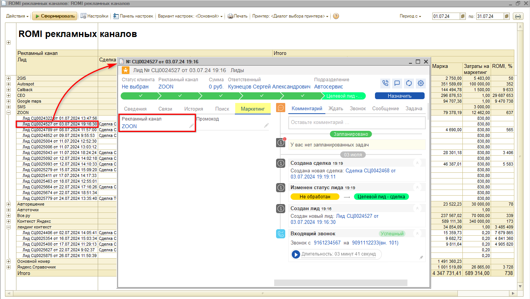Open Панель настроек in the toolbar
Viewport: 530px width, 299px height.
pos(133,16)
